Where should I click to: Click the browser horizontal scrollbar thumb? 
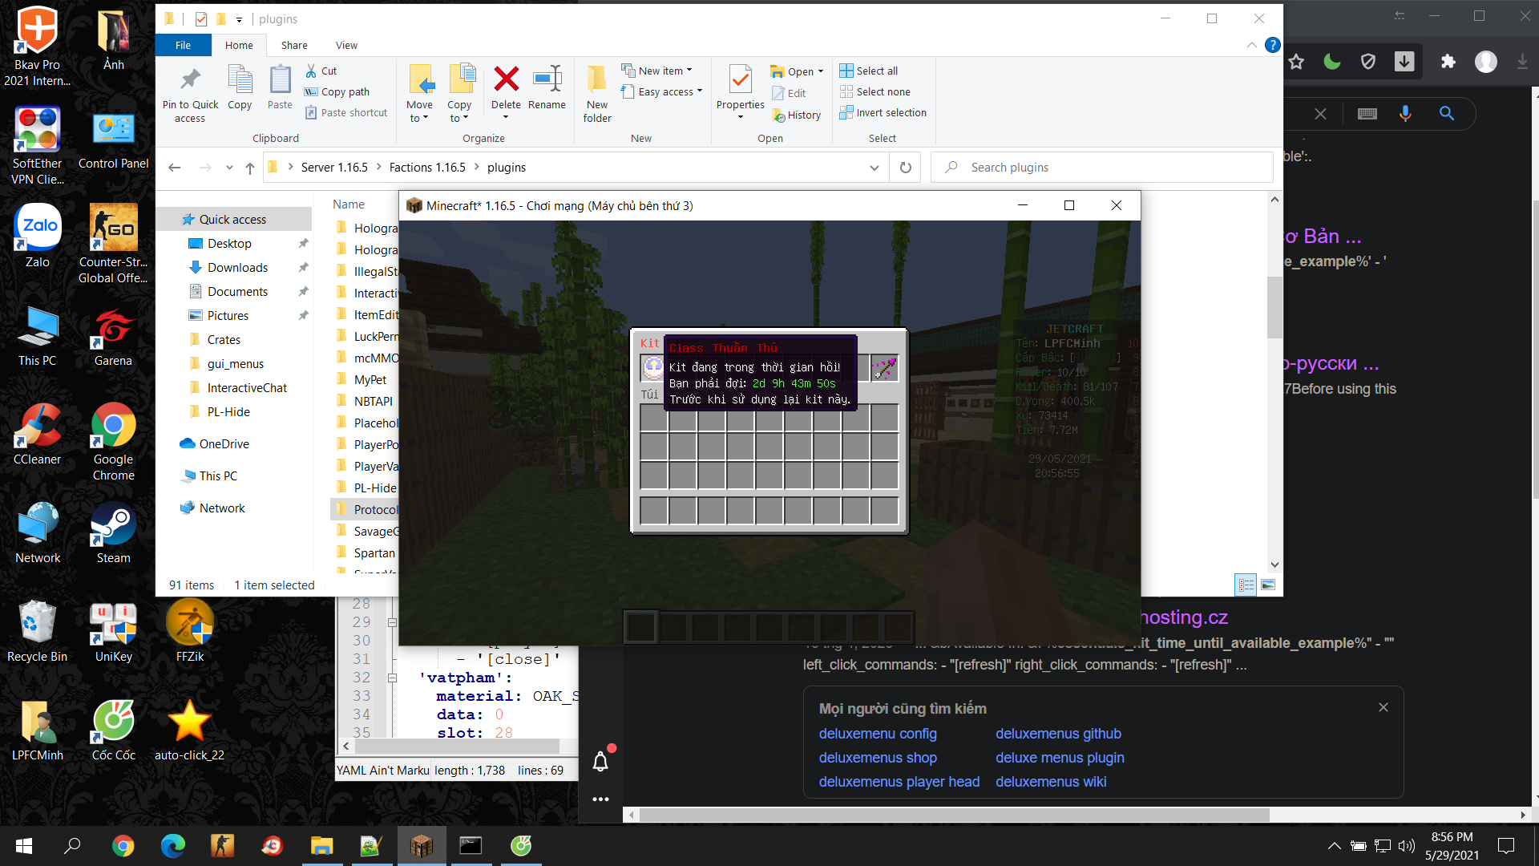(x=954, y=815)
